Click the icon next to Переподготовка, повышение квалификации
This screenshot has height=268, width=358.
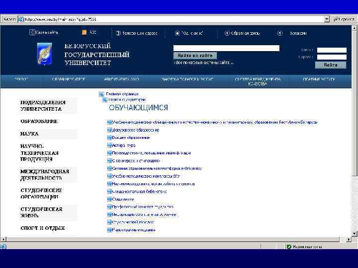[109, 153]
